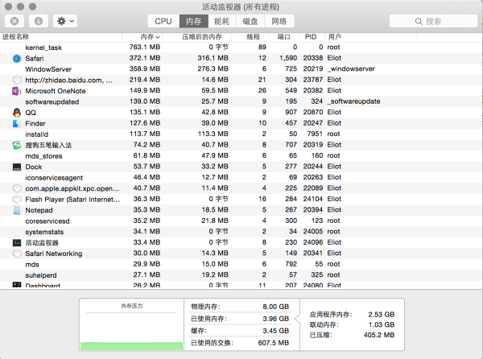This screenshot has height=359, width=483.
Task: Select the mds_stores process name
Action: [43, 156]
